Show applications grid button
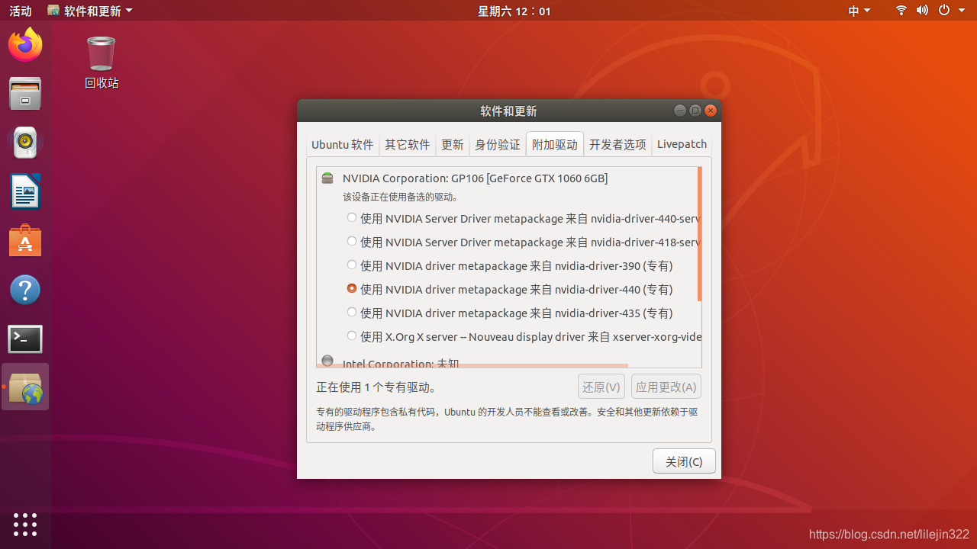The width and height of the screenshot is (977, 549). 25,525
